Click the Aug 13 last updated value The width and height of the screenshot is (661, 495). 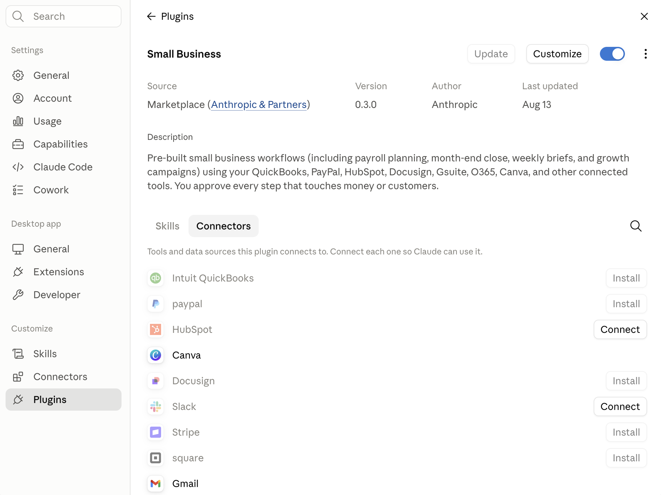tap(537, 104)
